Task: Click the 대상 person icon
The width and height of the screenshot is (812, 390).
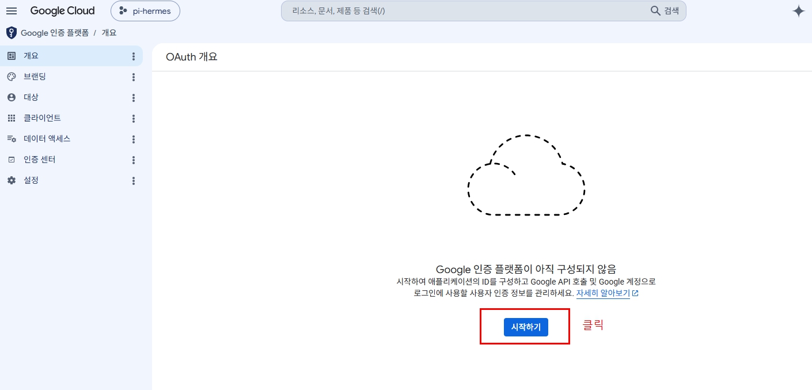Action: click(x=12, y=97)
